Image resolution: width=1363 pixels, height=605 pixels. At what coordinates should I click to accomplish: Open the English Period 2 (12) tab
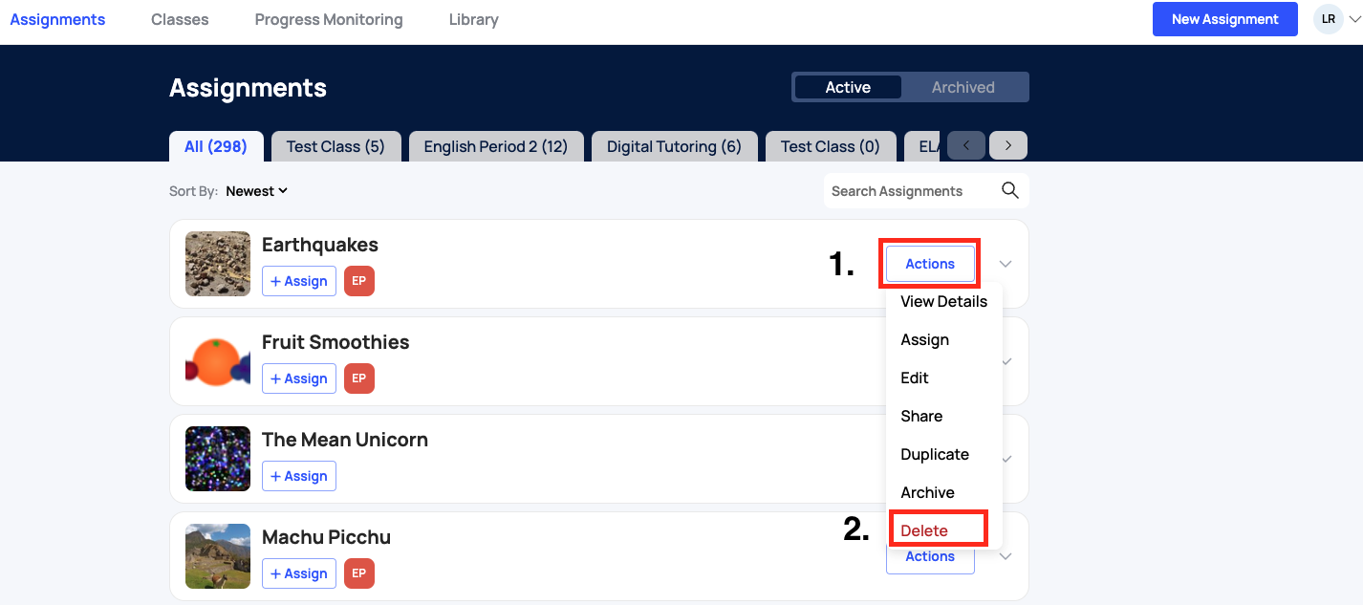496,146
